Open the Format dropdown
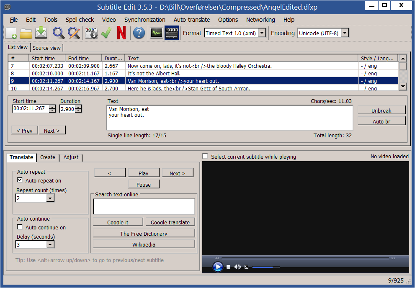This screenshot has width=415, height=288. point(262,33)
